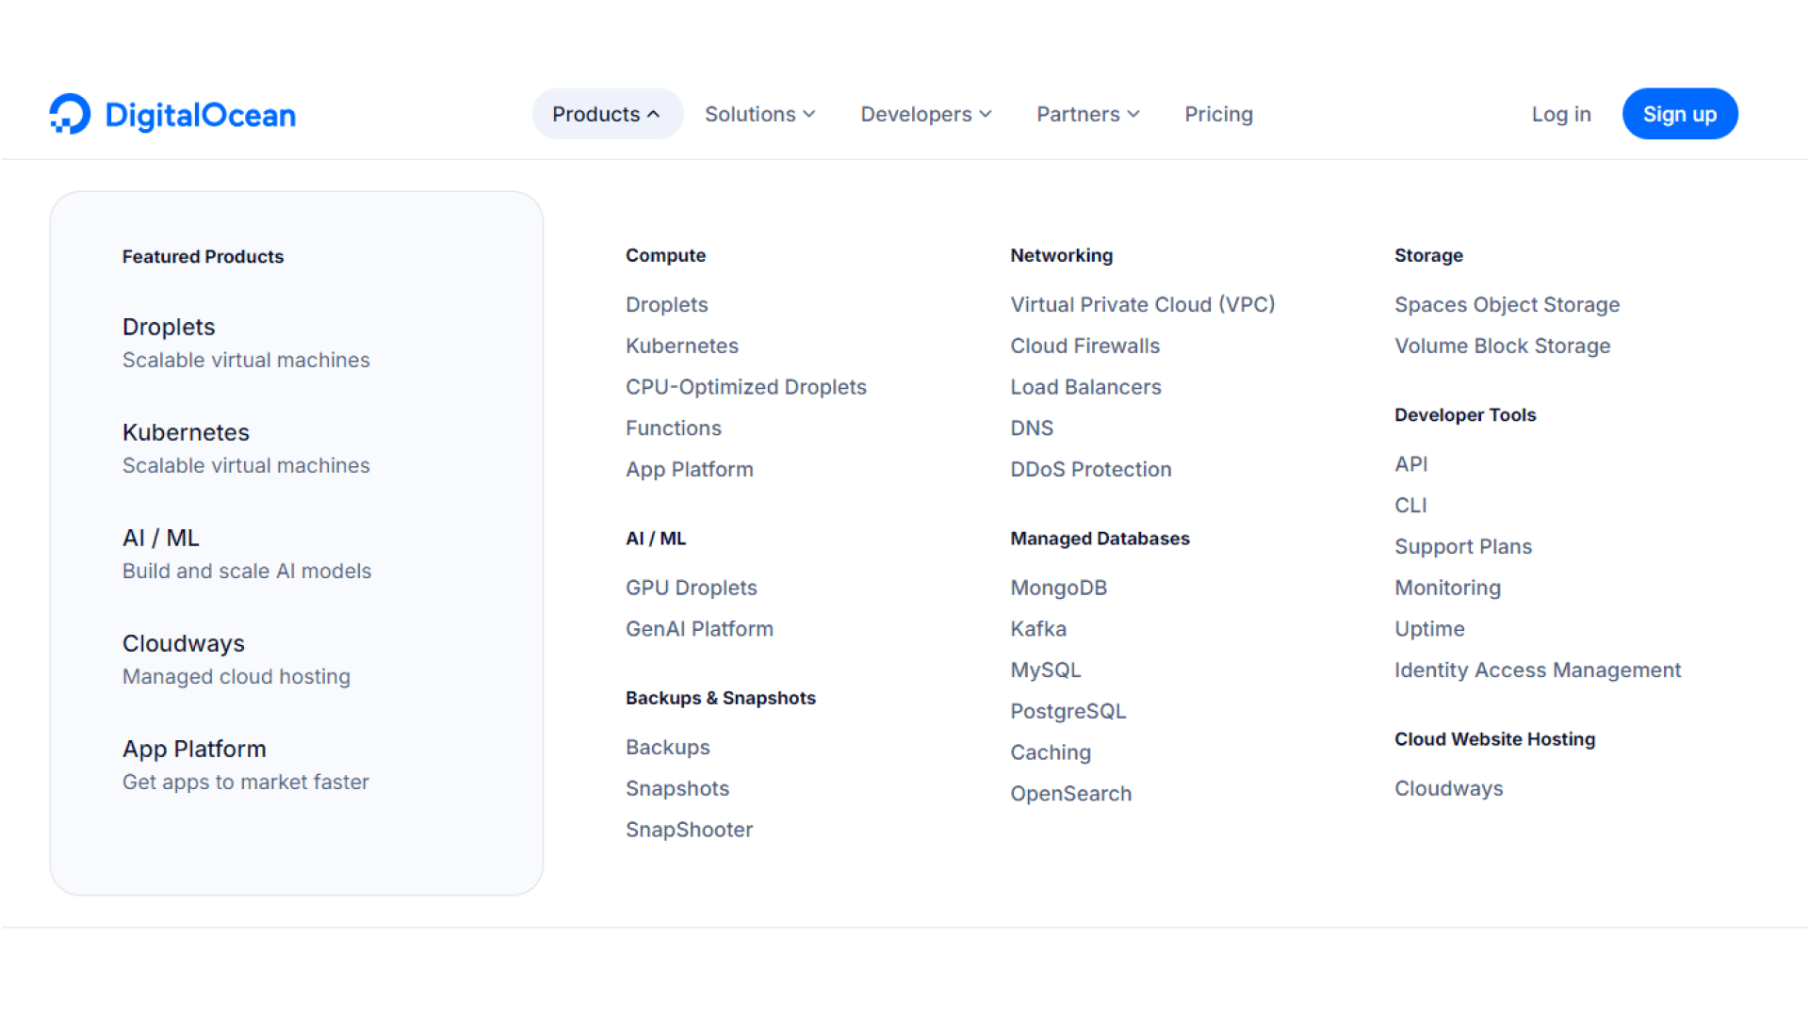The height and width of the screenshot is (1017, 1809).
Task: Select Kubernetes under Compute
Action: 682,346
